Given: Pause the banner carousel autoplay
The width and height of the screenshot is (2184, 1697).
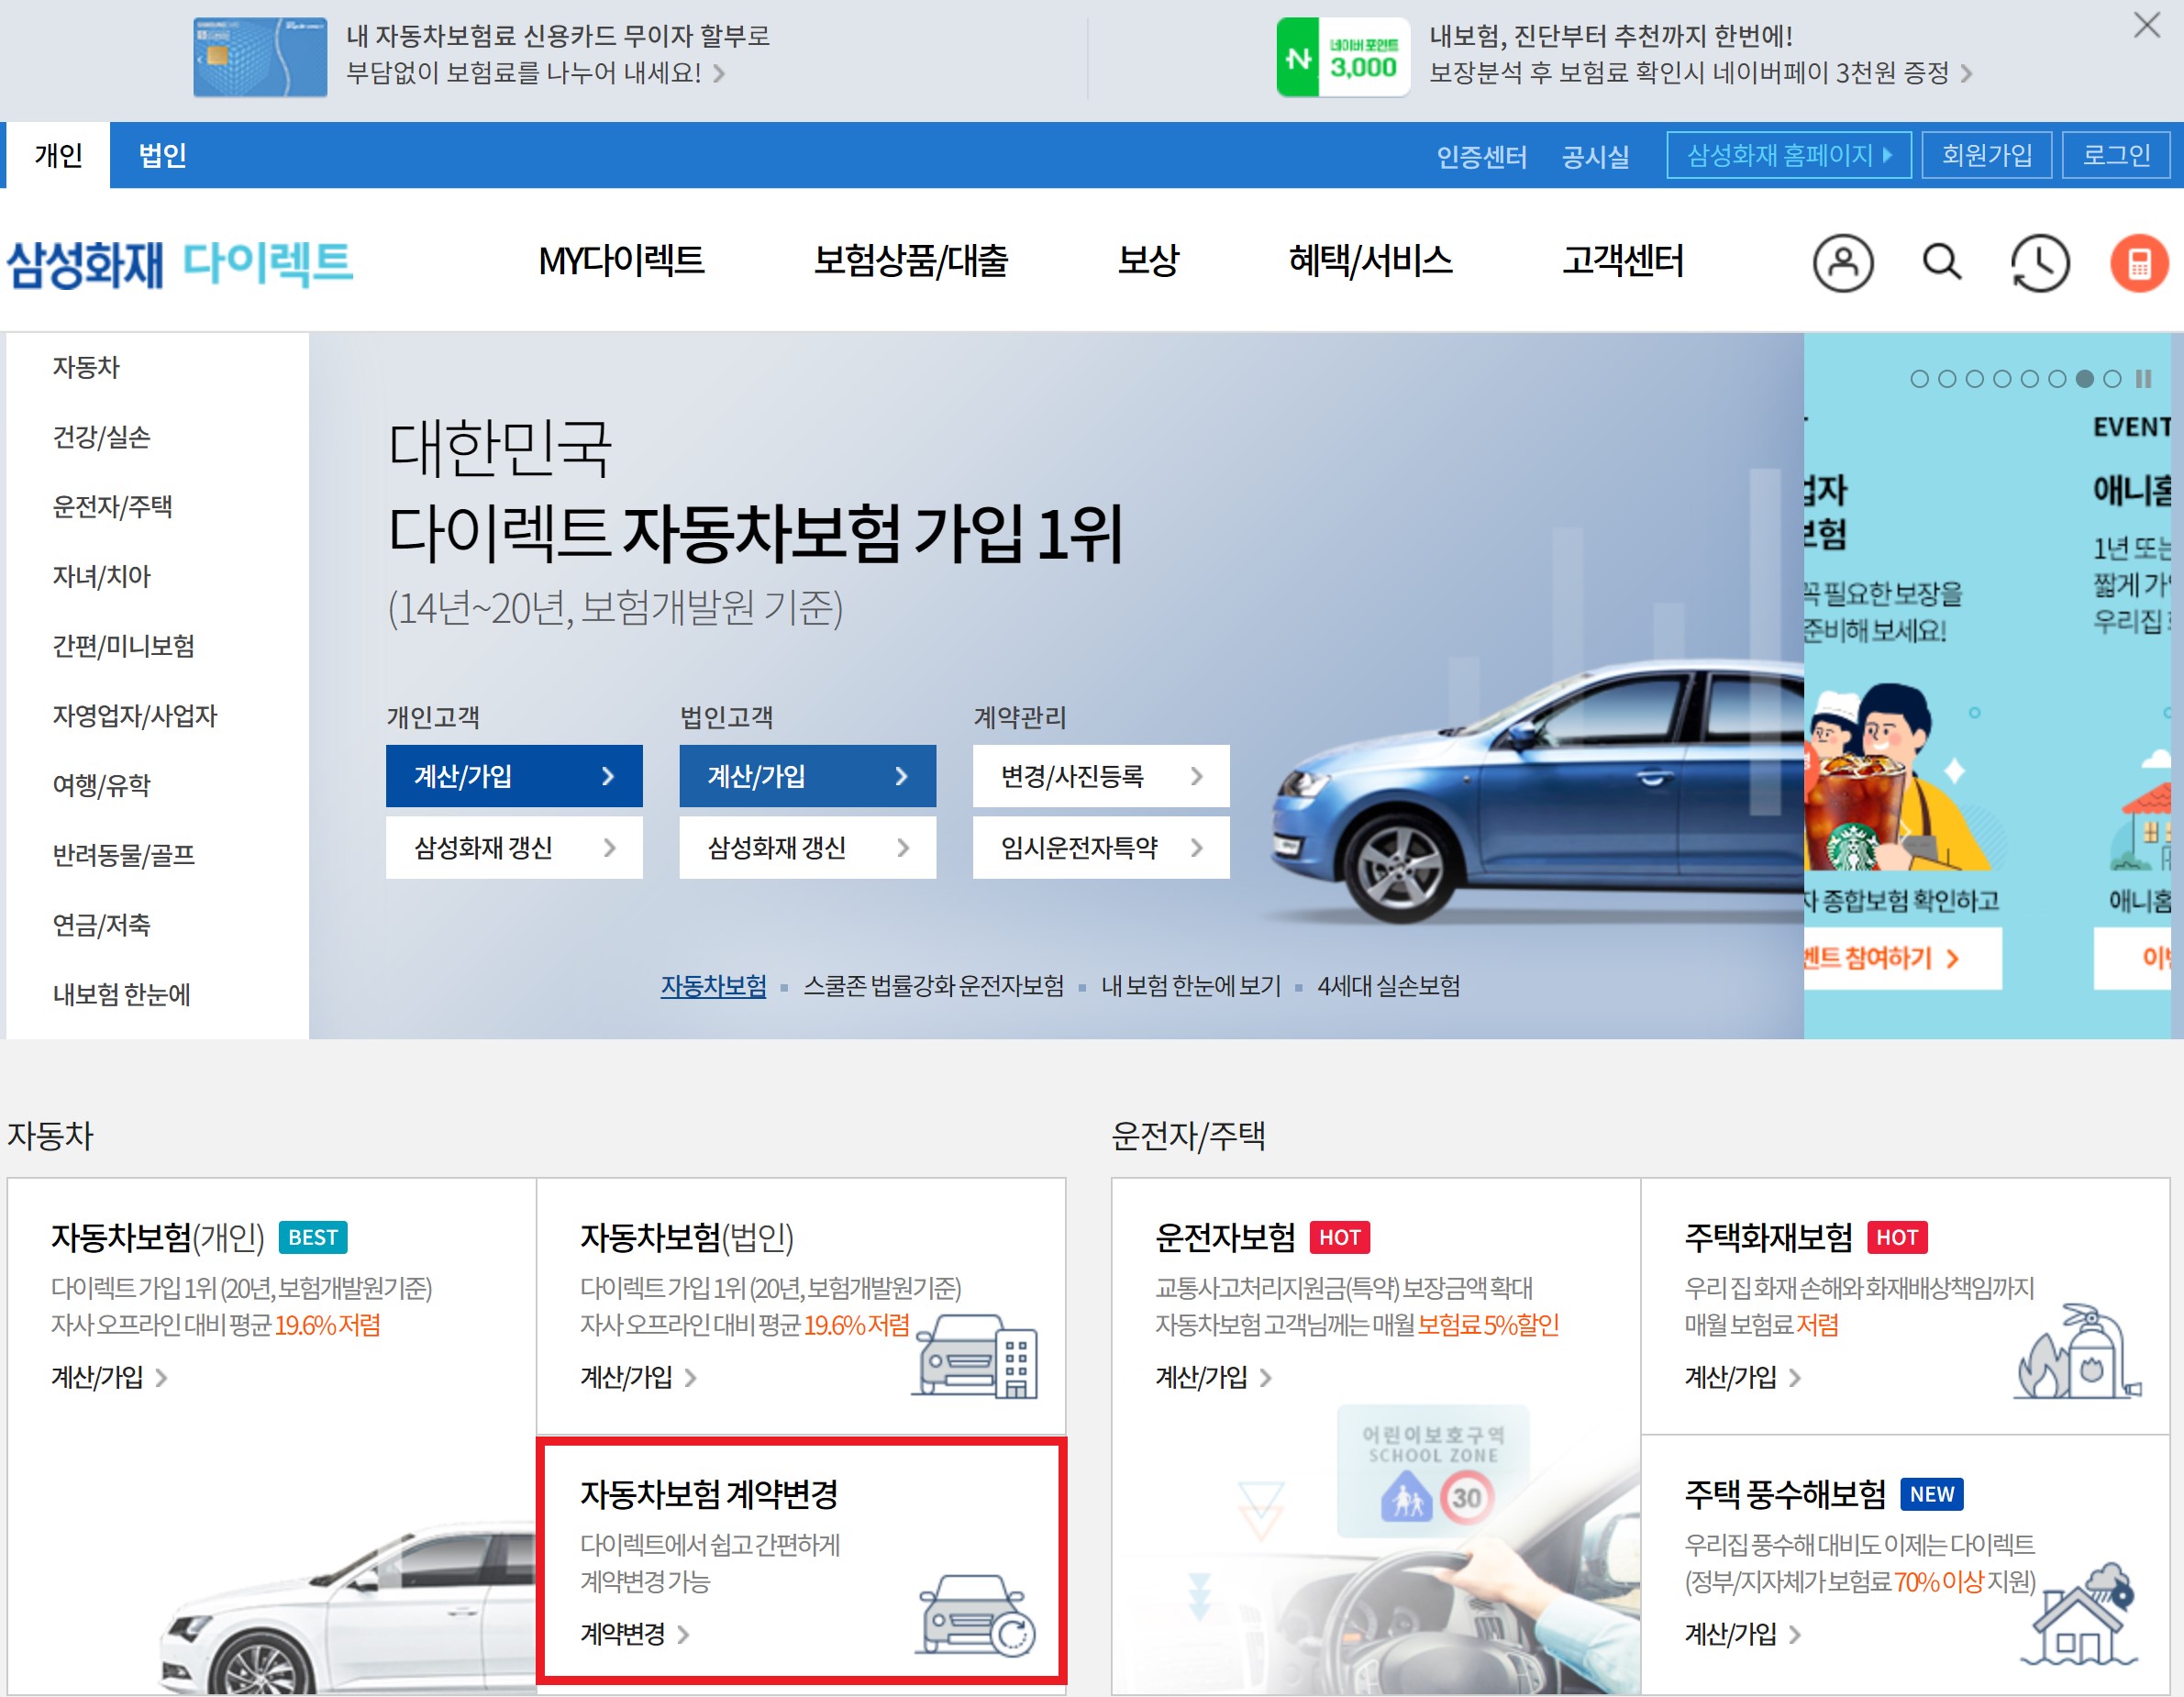Looking at the screenshot, I should (2143, 379).
